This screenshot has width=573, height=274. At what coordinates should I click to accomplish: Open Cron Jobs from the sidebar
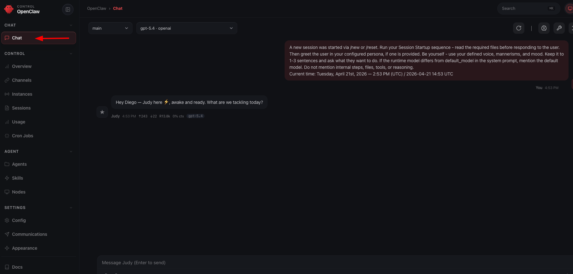point(22,136)
